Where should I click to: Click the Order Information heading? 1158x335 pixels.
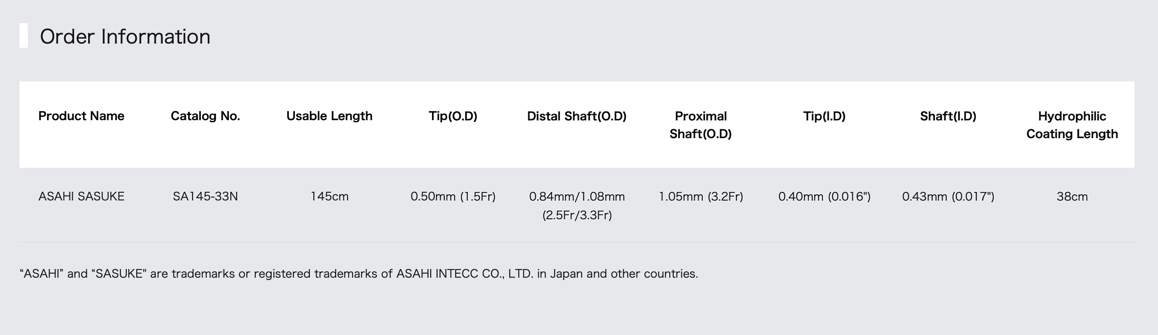click(x=125, y=36)
